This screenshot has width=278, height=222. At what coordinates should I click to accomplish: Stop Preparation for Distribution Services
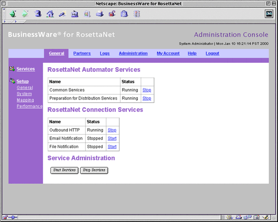coord(147,98)
